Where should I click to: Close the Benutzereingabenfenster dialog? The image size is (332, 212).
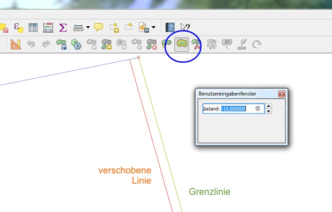281,94
